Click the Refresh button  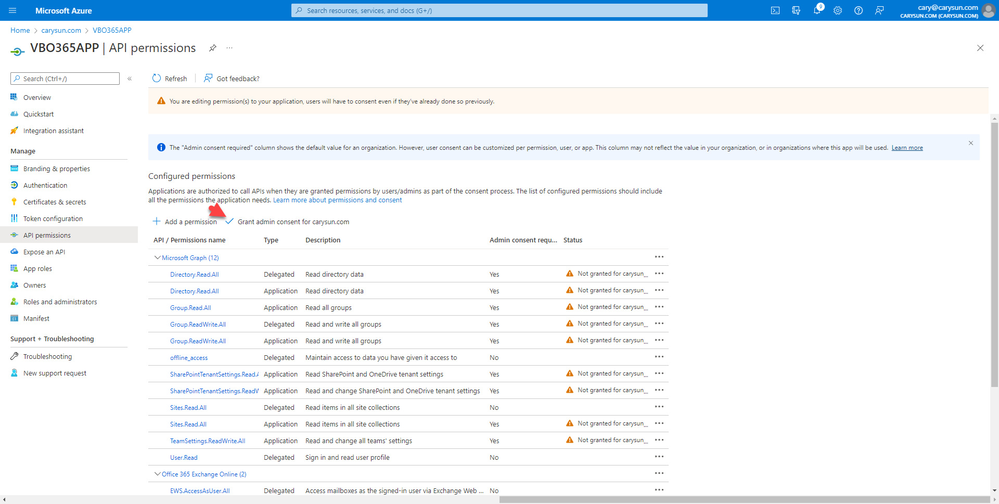(x=170, y=79)
